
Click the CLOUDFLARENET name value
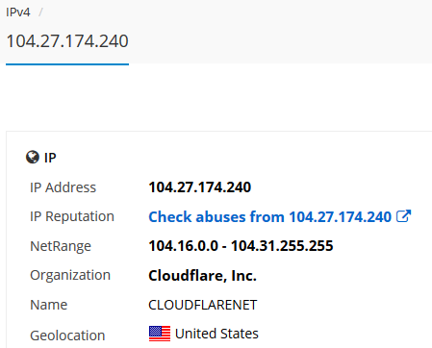coord(203,305)
